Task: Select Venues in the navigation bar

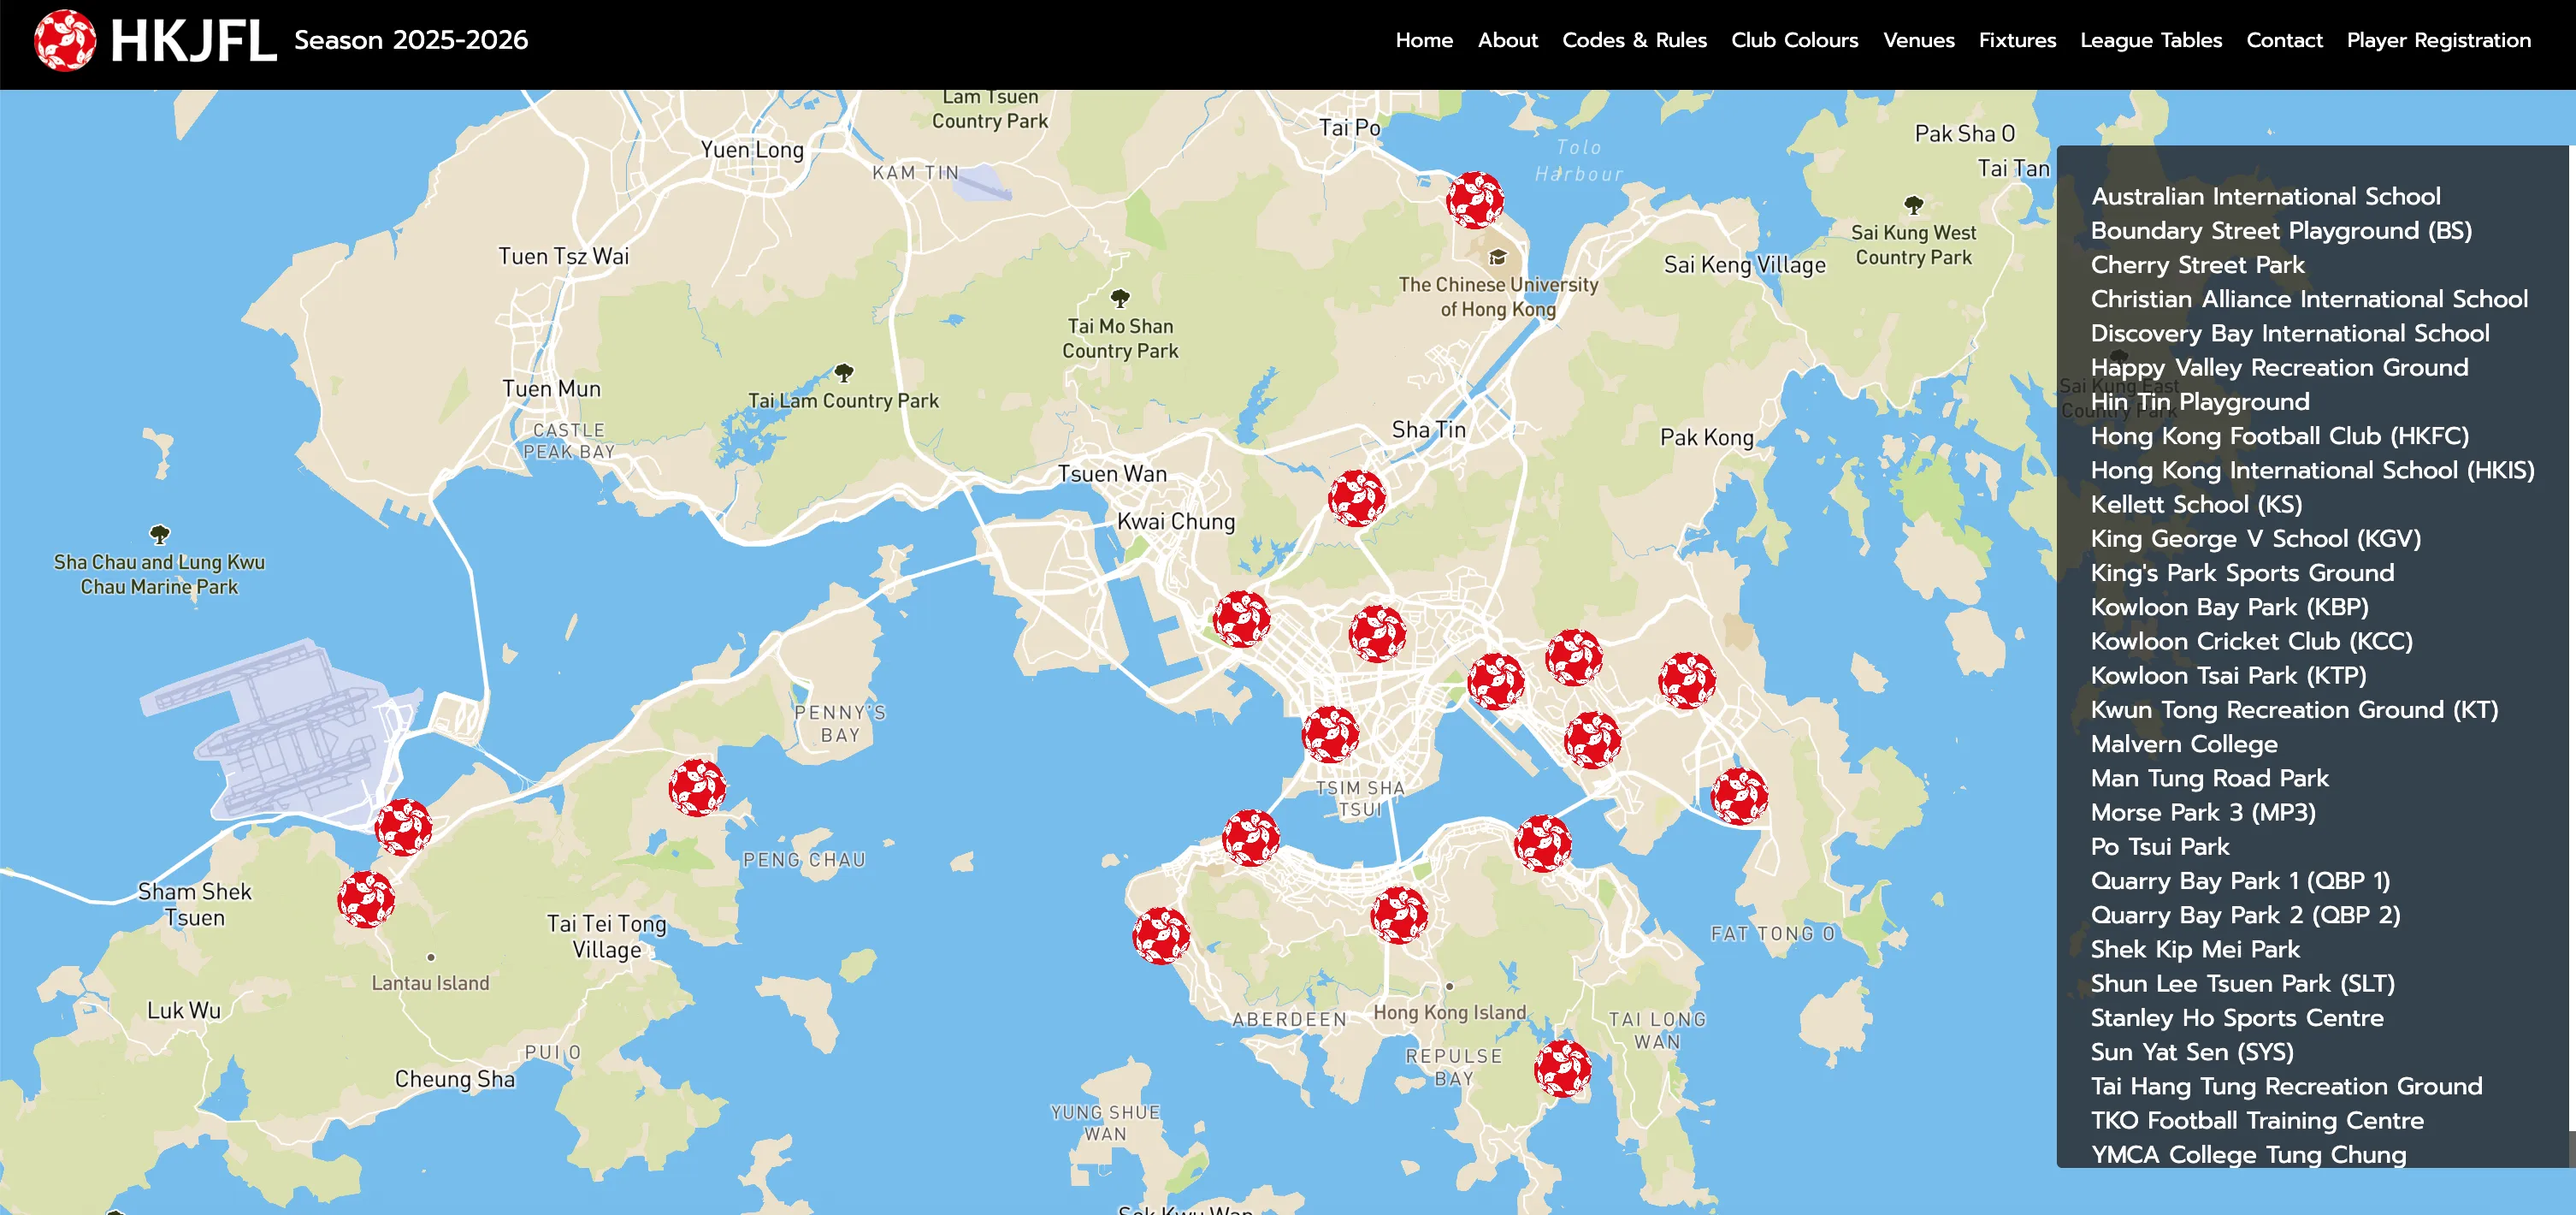Action: coord(1919,40)
